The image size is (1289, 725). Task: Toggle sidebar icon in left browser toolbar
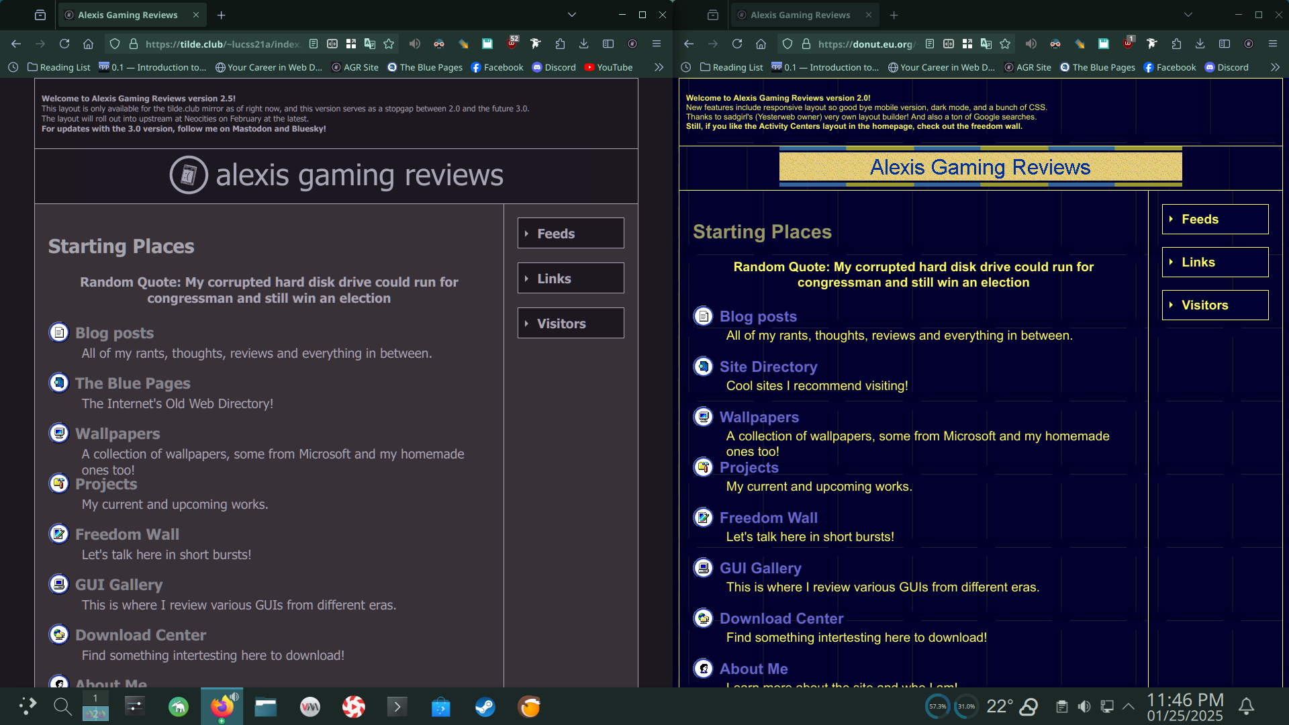pyautogui.click(x=608, y=44)
